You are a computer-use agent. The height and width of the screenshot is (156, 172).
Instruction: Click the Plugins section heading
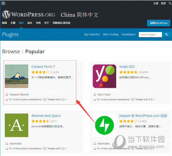(10, 35)
